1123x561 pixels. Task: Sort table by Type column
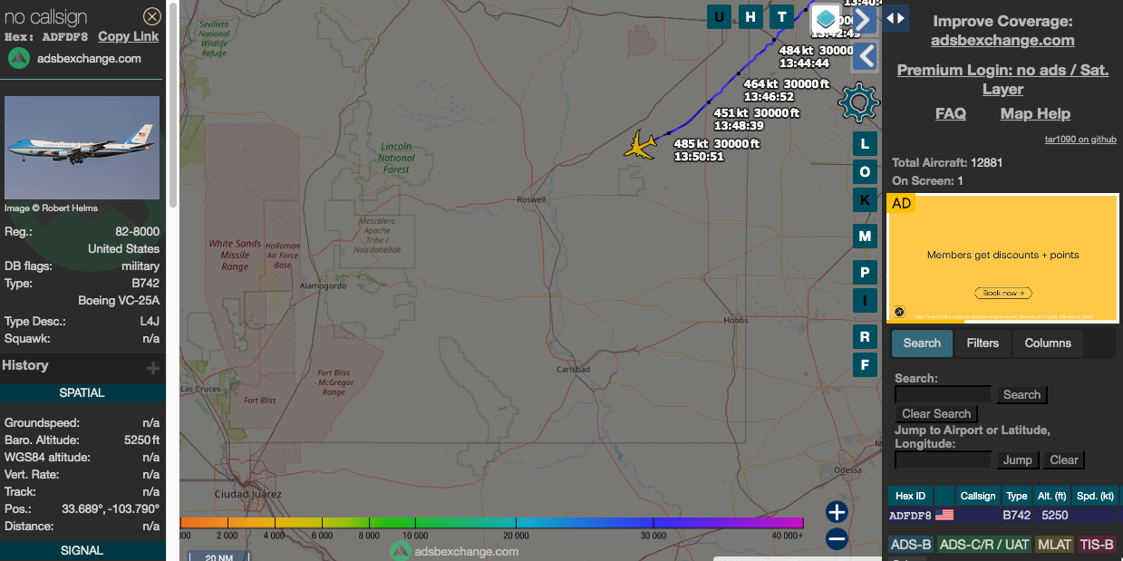pos(1017,496)
